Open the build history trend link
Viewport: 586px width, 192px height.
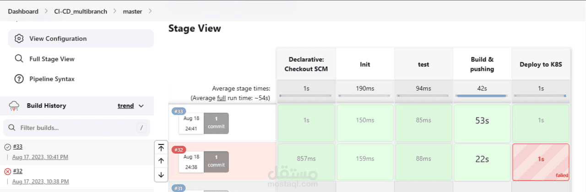pos(126,106)
